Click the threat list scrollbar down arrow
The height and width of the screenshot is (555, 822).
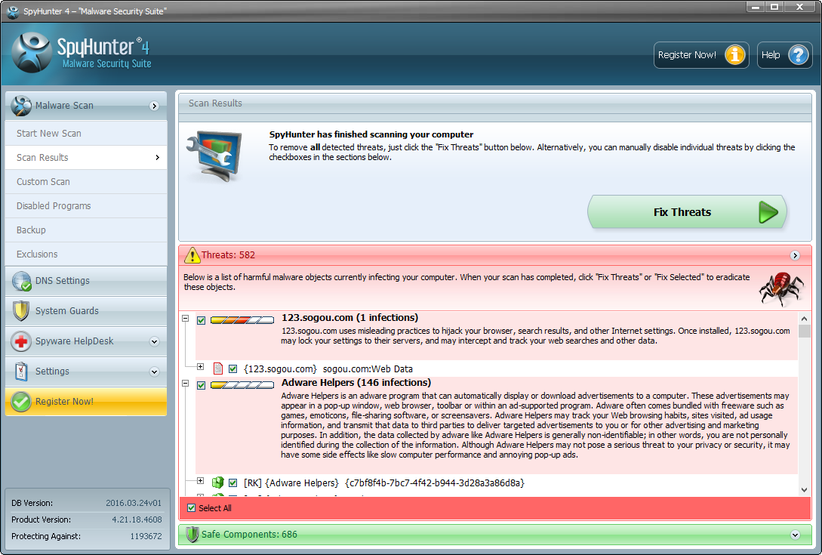(804, 490)
